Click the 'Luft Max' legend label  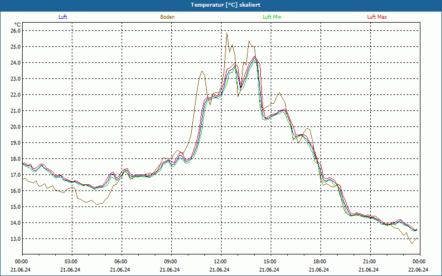tap(377, 17)
